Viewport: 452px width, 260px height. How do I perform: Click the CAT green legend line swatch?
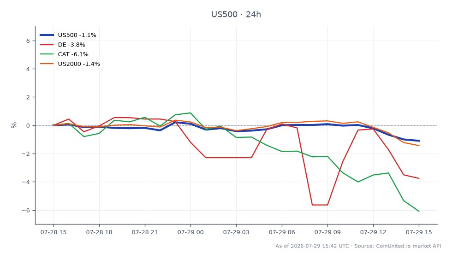click(47, 54)
